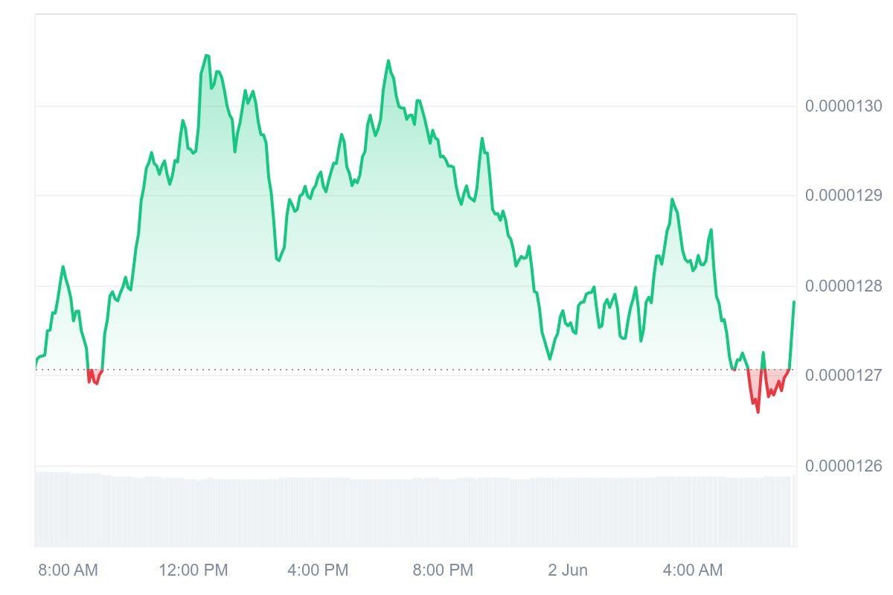Click the 0.0000126 price axis label
Viewport: 893px width, 595px height.
(x=843, y=466)
